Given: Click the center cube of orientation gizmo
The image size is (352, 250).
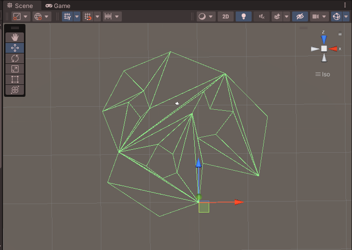Looking at the screenshot, I should coord(324,48).
